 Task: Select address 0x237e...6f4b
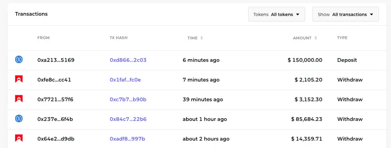point(55,119)
